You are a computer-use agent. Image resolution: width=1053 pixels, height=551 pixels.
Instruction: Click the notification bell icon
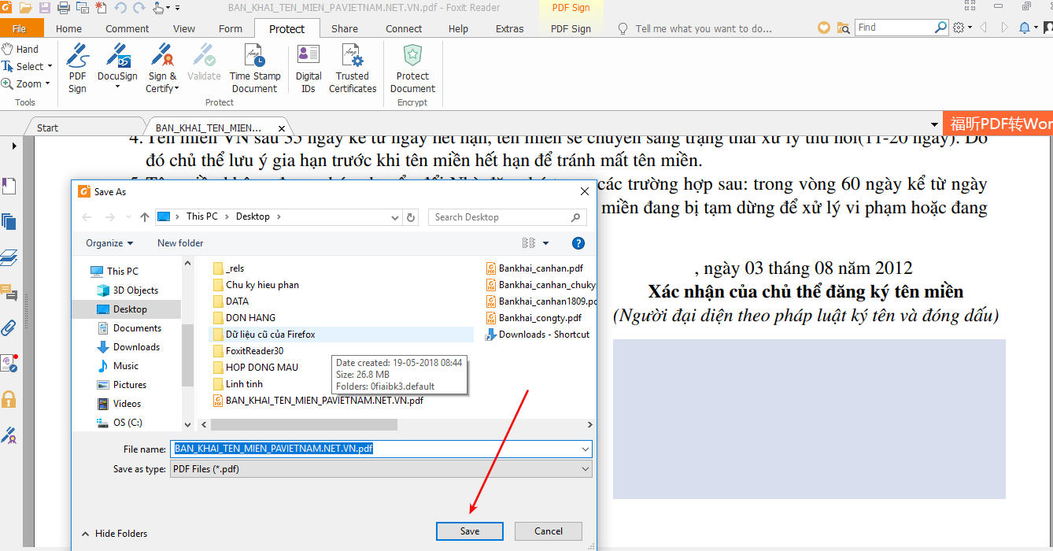(x=1024, y=28)
